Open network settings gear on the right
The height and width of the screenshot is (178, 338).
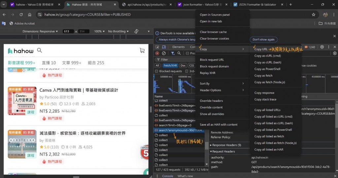(x=335, y=53)
